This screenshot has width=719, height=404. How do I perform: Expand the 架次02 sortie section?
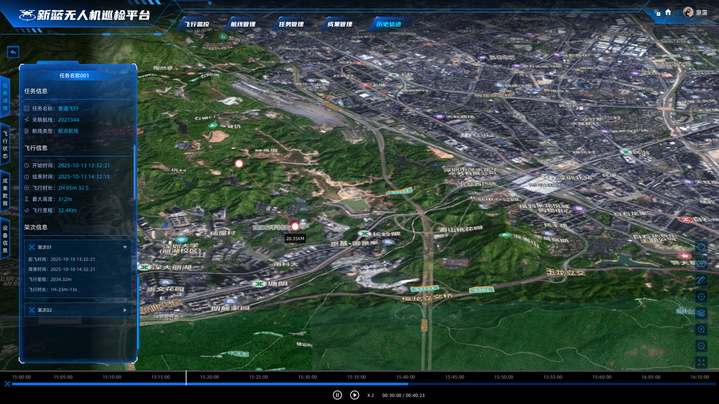[125, 310]
